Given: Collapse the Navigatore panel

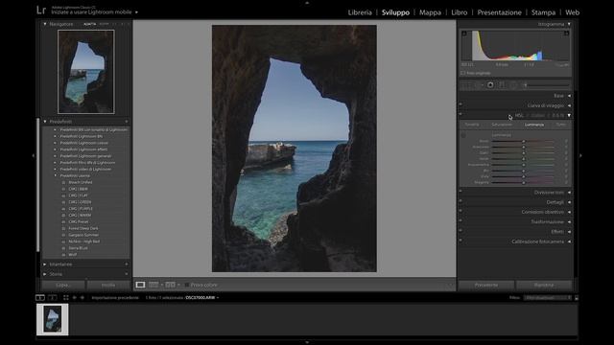Looking at the screenshot, I should pos(45,24).
